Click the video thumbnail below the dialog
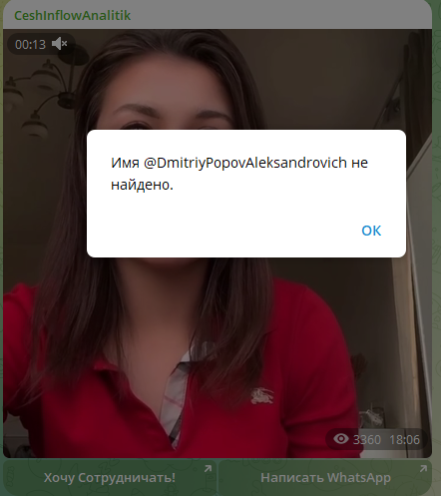Screen dimensions: 441x496 click(217, 356)
